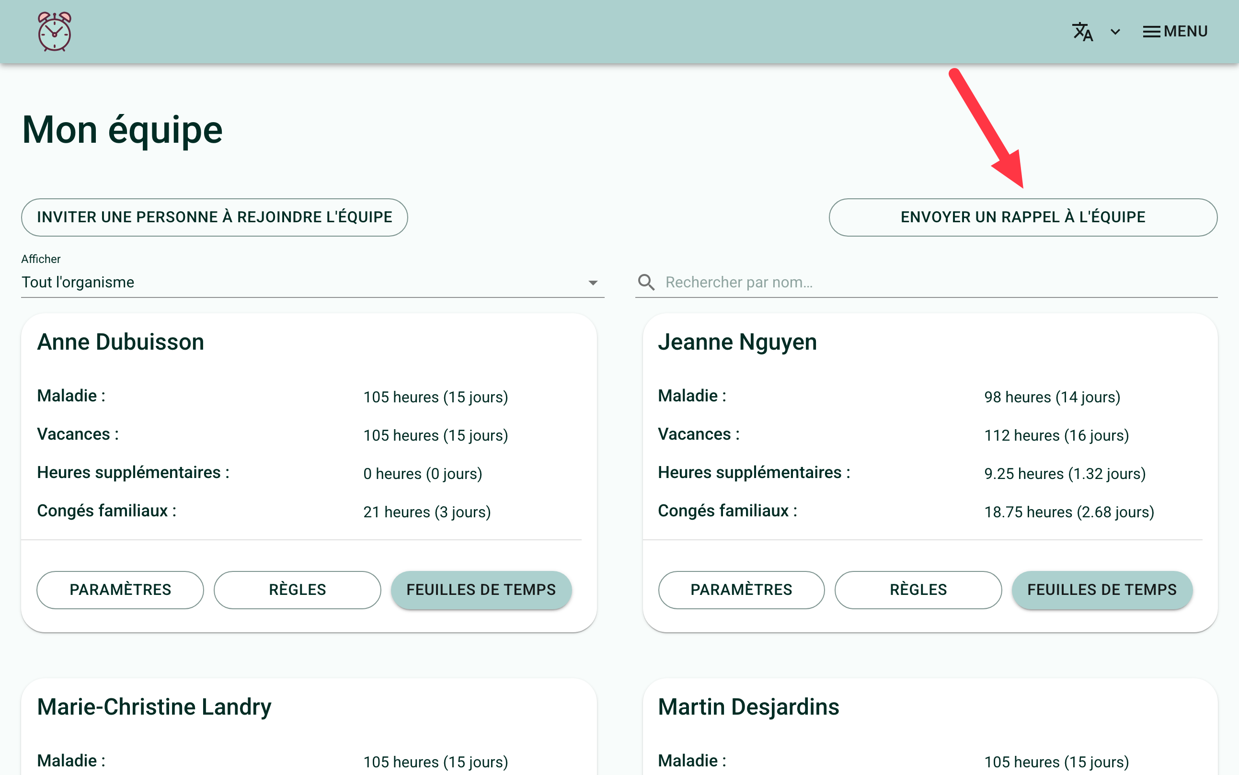Click Anne Dubuisson's Heures supplémentaires label

[133, 473]
